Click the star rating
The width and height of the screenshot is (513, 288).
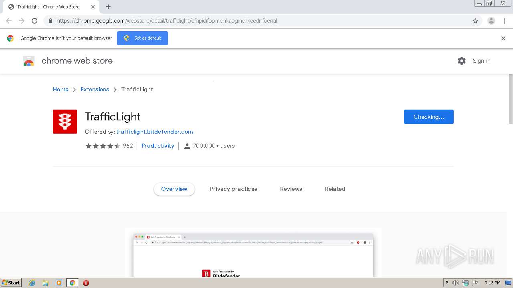tap(103, 146)
